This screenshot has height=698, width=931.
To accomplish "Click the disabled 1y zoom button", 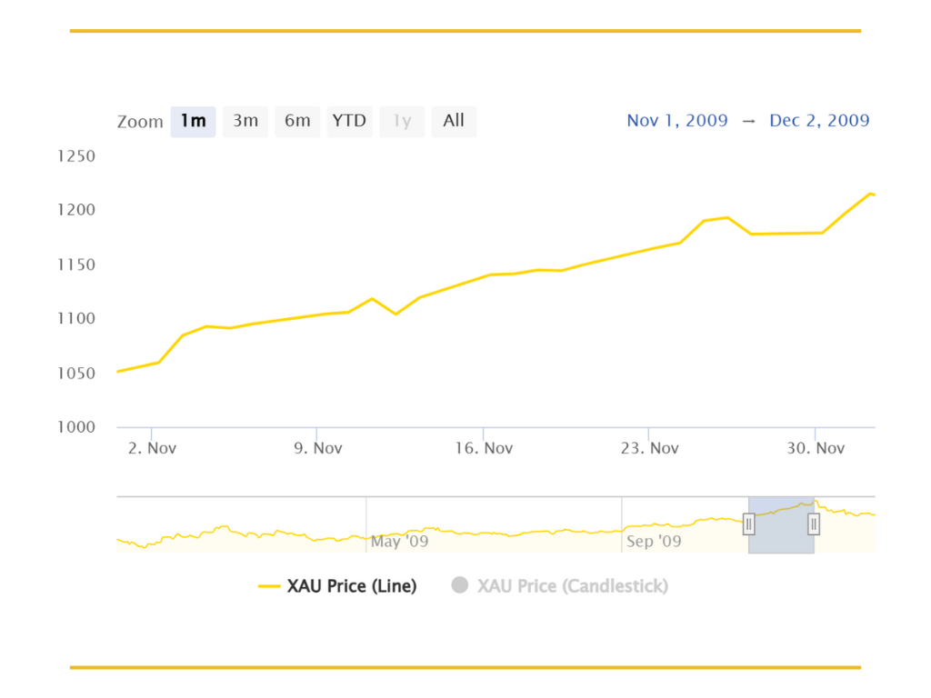I will point(402,121).
